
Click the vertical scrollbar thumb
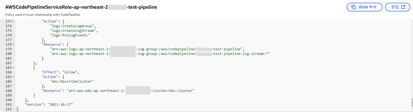[x=411, y=102]
